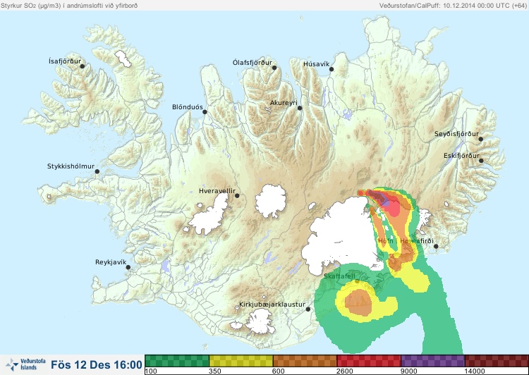Click the legend value '14000'

click(475, 371)
